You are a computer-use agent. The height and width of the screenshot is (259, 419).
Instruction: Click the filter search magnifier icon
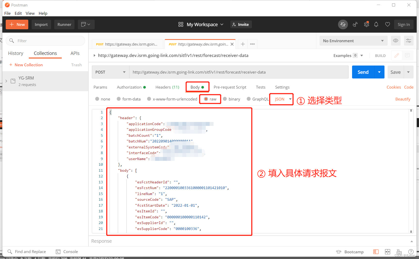(12, 41)
